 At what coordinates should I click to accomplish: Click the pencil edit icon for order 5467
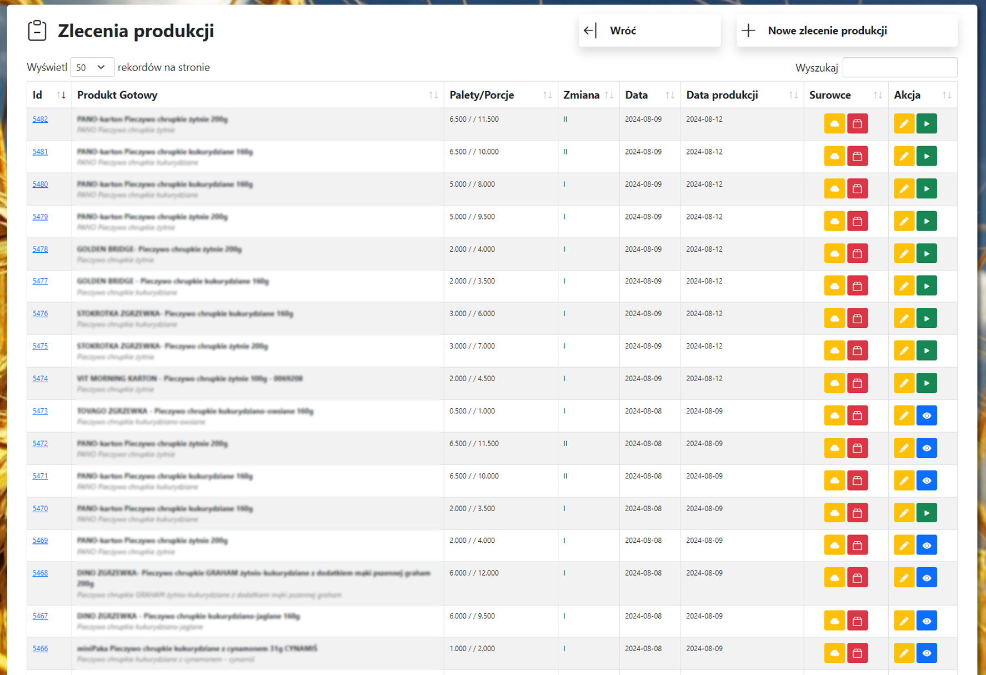[x=904, y=621]
